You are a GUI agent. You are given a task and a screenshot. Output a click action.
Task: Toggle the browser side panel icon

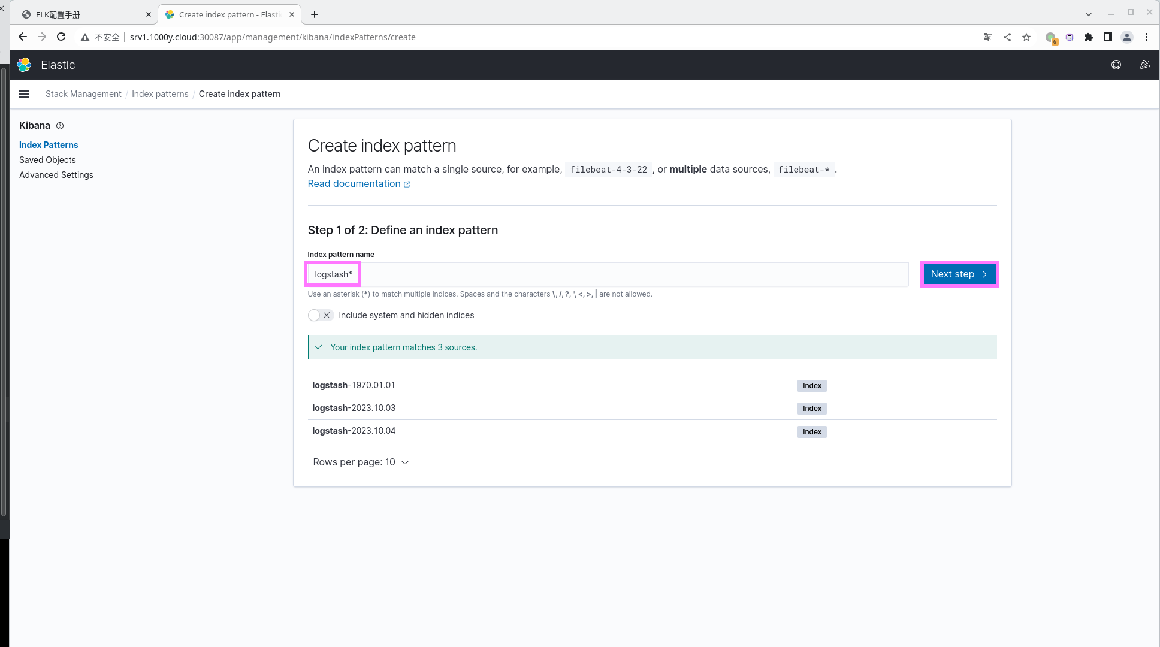click(x=1108, y=37)
